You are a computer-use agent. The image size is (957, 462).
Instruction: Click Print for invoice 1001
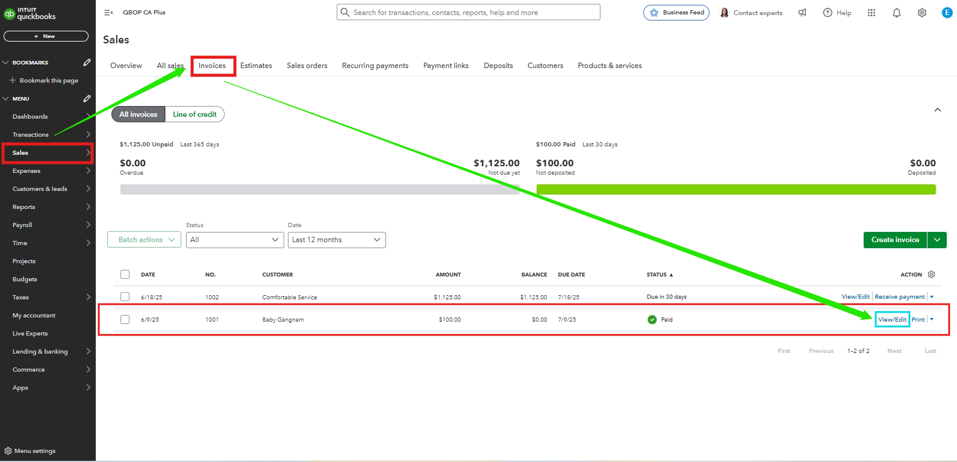(x=918, y=320)
